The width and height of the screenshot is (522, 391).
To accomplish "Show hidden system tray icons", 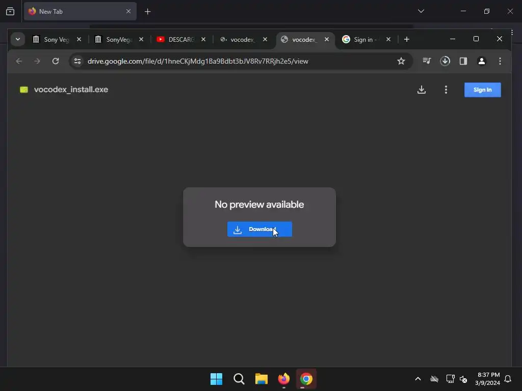I will tap(418, 379).
